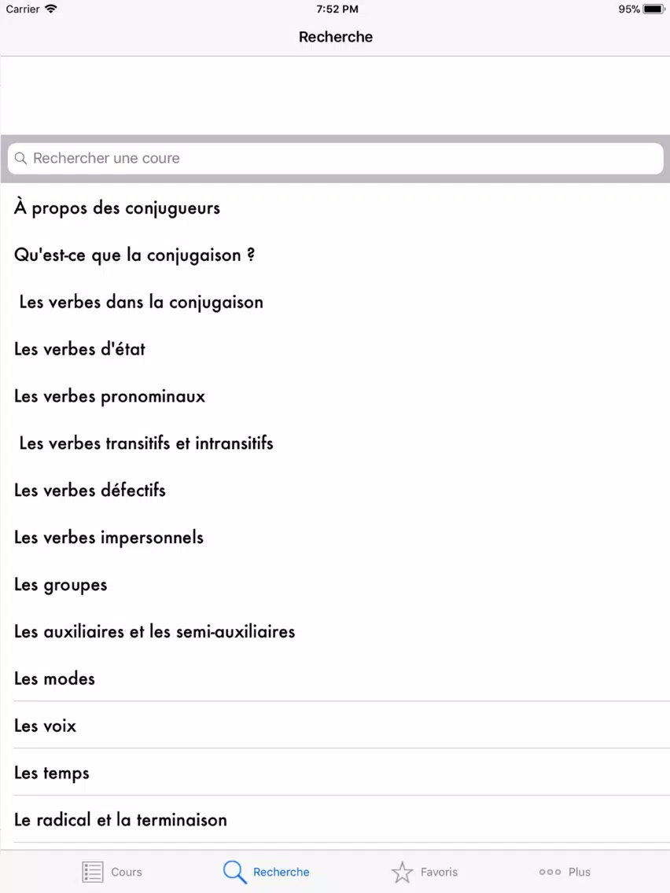Open Les verbes impersonnels
Screen dimensions: 670x893
tap(335, 538)
